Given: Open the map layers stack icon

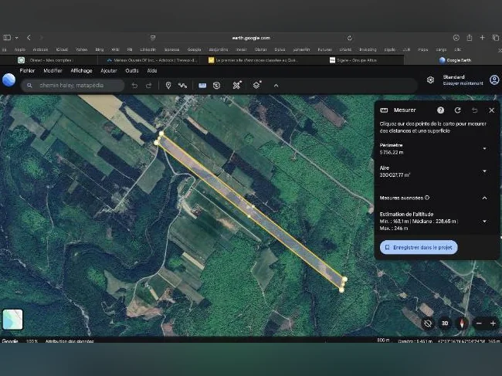Looking at the screenshot, I should click(256, 85).
